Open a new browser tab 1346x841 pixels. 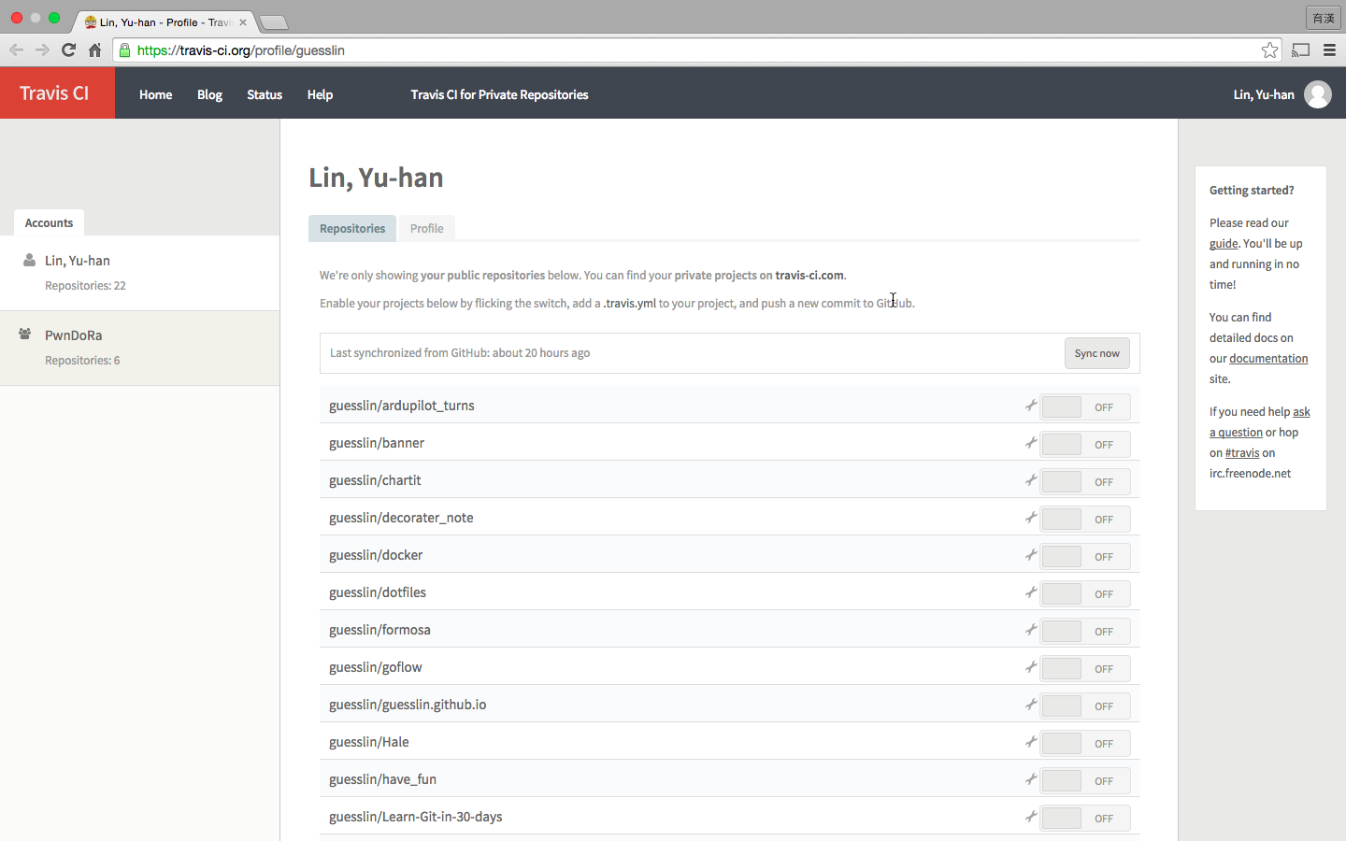273,21
